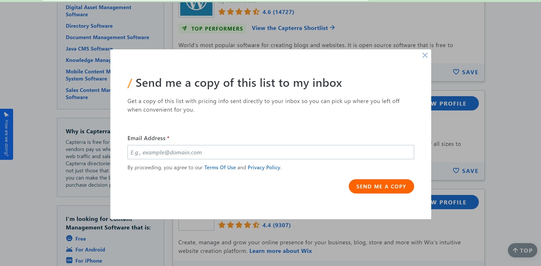Screen dimensions: 541x266
Task: Open the Terms Of Use link
Action: (220, 168)
